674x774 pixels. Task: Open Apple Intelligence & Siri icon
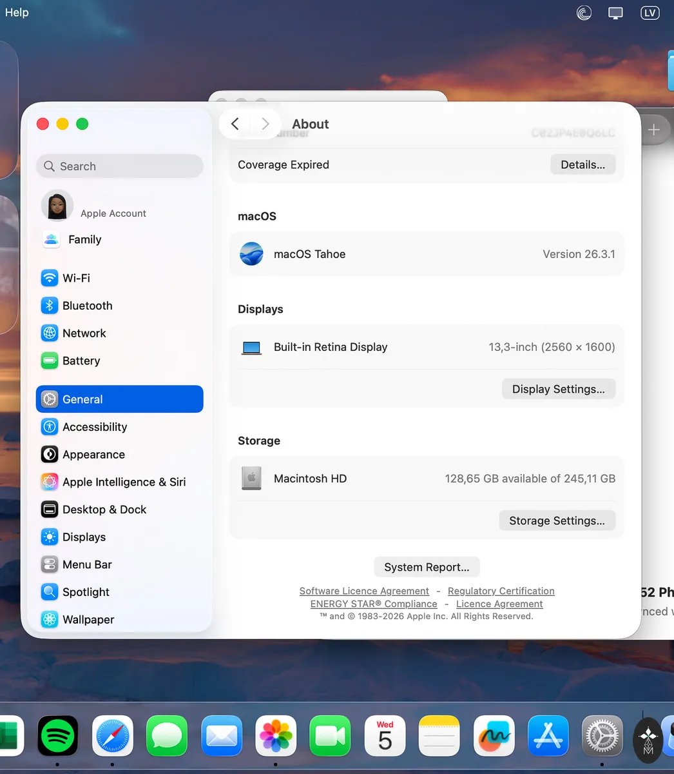50,482
